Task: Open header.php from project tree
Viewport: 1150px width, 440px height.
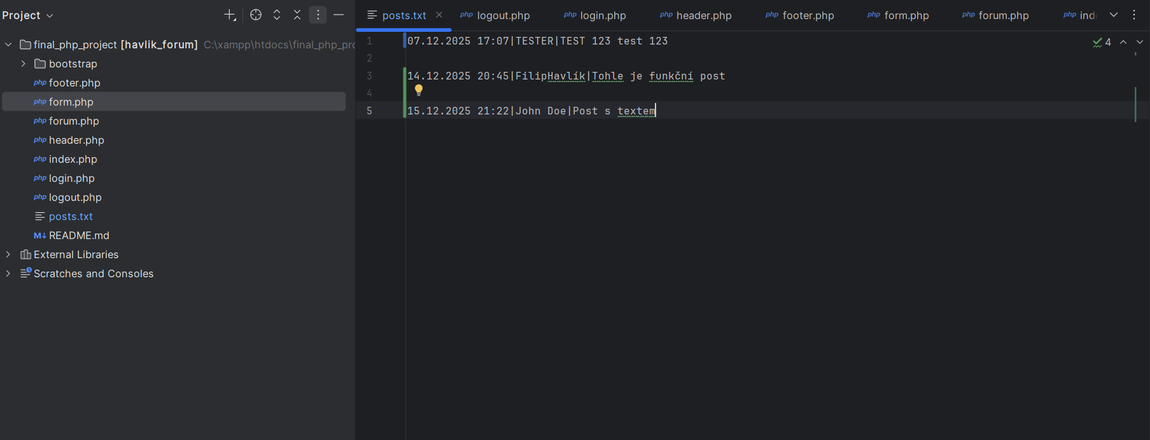Action: pos(76,140)
